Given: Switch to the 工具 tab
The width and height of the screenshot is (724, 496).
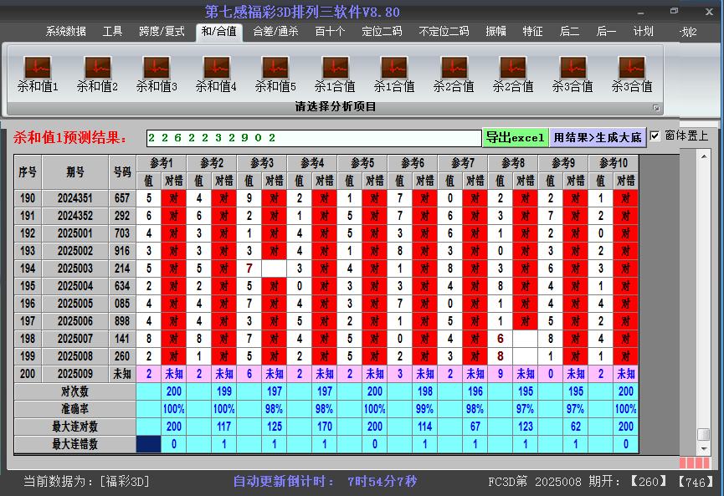Looking at the screenshot, I should click(x=112, y=32).
